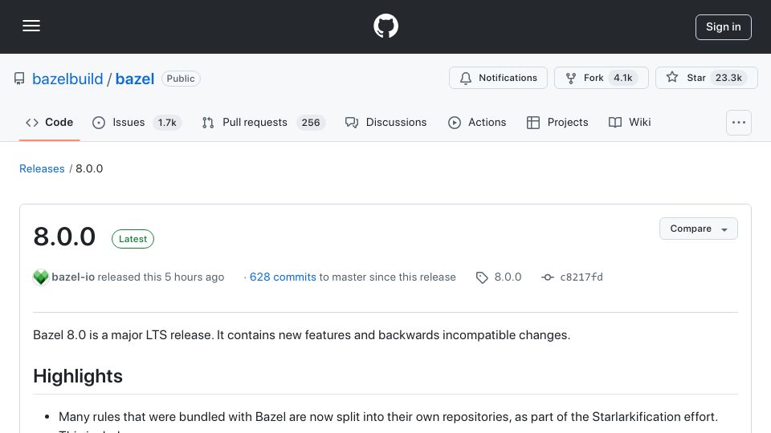
Task: Click the Public visibility badge
Action: (x=181, y=79)
